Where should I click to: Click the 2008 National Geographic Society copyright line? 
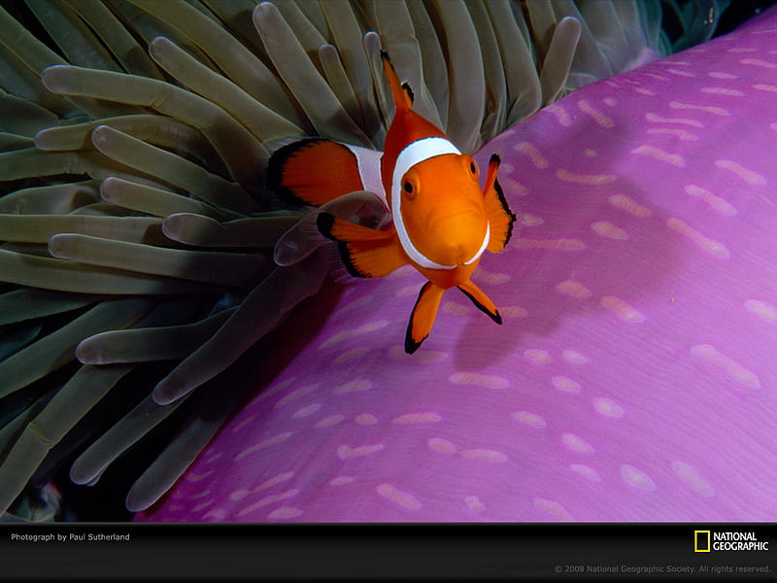click(662, 569)
